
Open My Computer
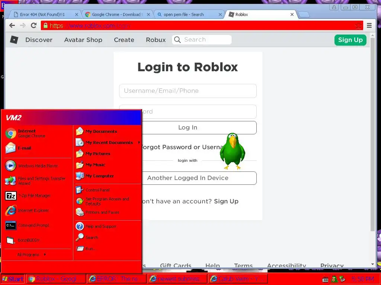click(x=95, y=176)
